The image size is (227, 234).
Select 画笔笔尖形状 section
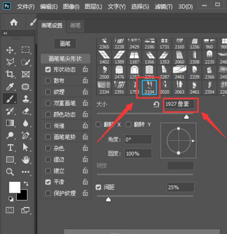(65, 59)
